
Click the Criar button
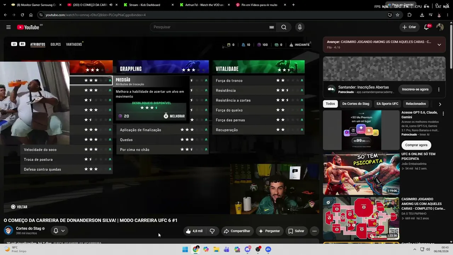coord(409,27)
